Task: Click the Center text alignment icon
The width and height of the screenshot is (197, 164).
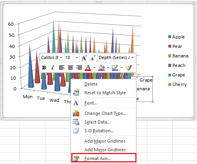Action: tap(70, 68)
